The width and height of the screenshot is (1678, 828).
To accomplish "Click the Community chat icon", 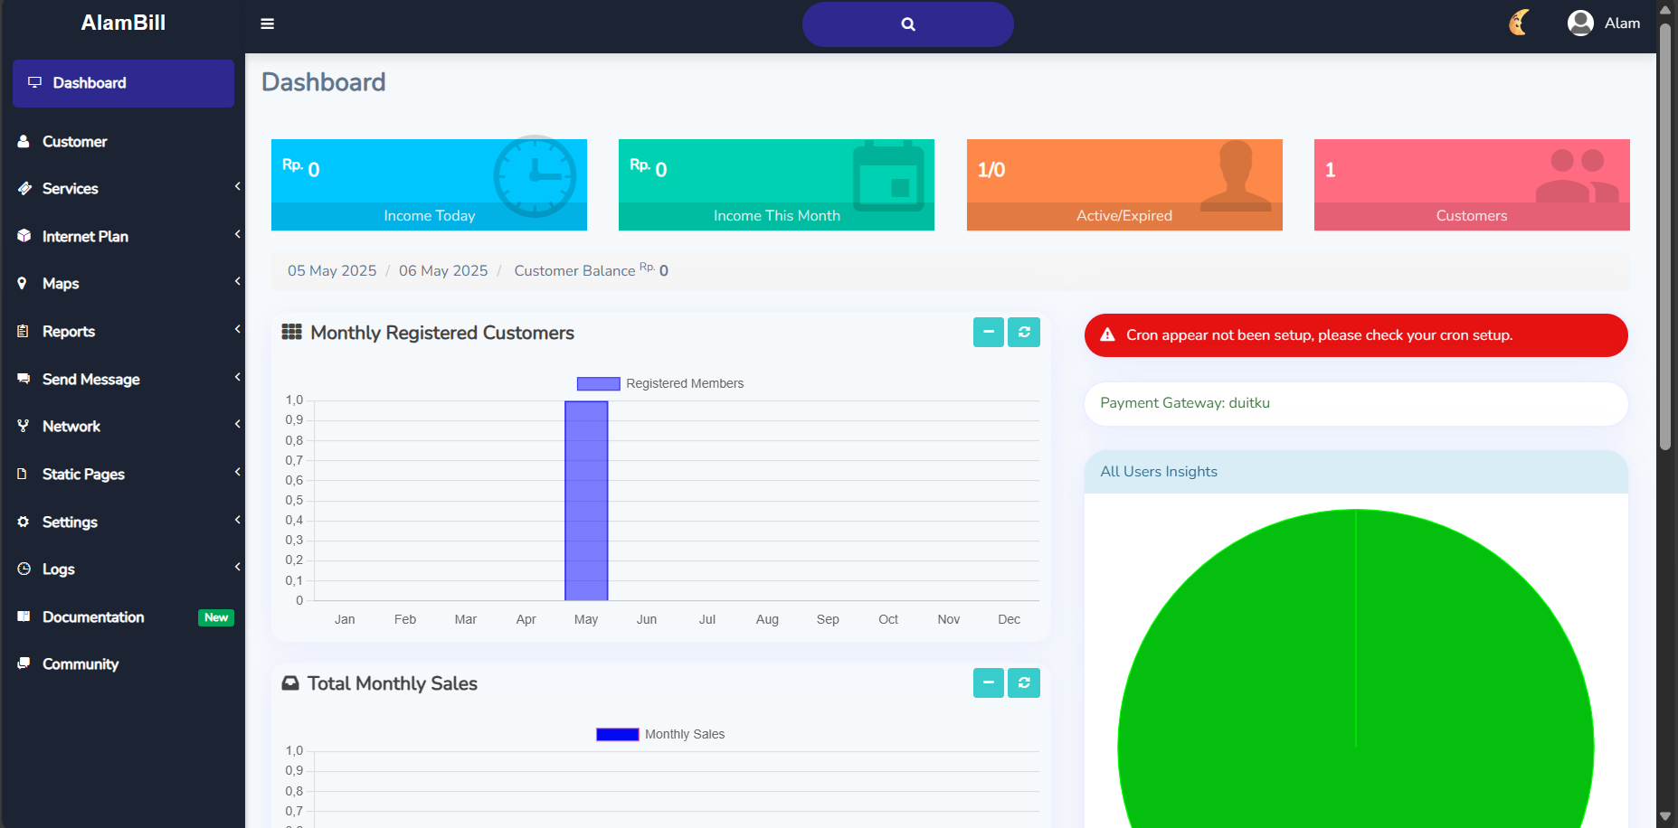I will (x=24, y=663).
